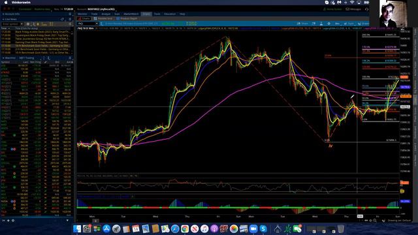
Task: Click the gadget settings gear at bottom left
Action: coord(13,221)
